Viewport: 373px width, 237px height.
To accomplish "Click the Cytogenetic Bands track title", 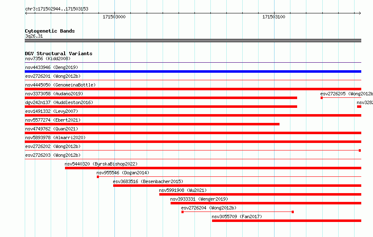I will coord(50,31).
